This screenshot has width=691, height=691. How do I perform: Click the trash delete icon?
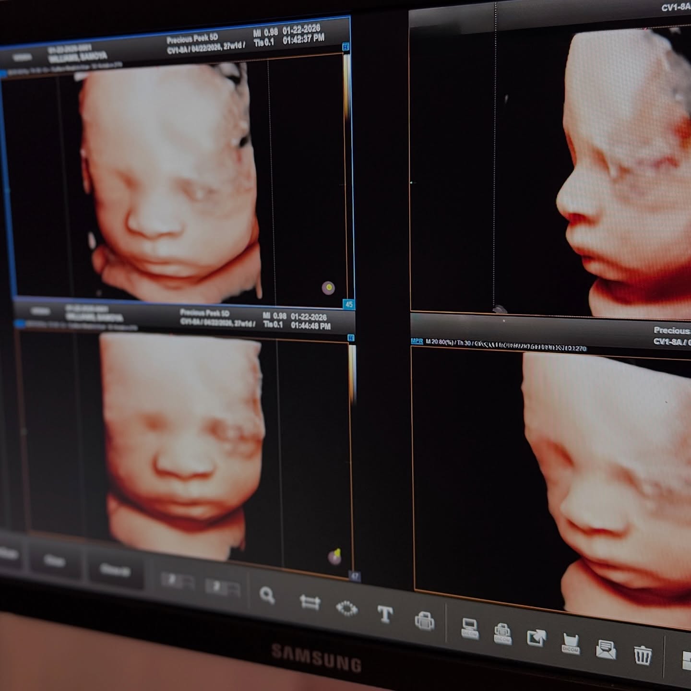642,655
